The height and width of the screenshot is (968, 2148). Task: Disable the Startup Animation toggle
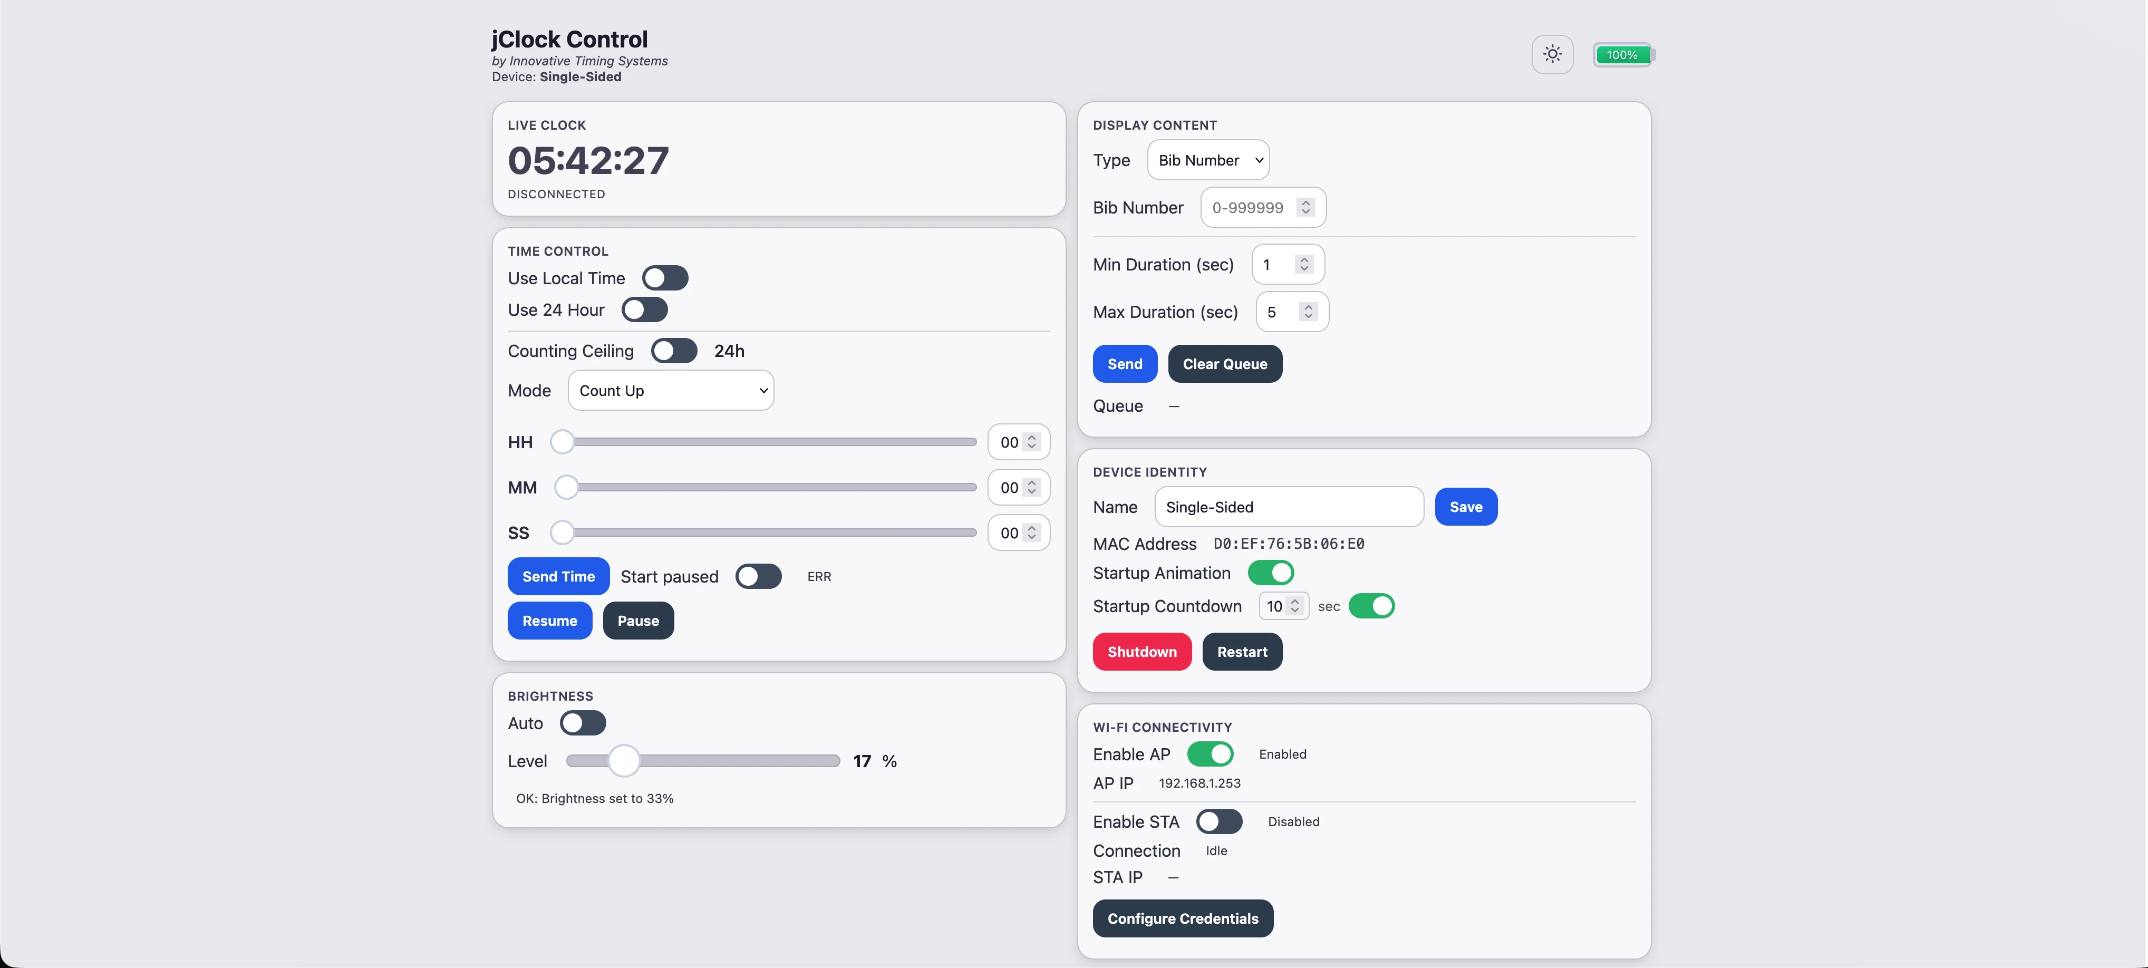point(1271,573)
